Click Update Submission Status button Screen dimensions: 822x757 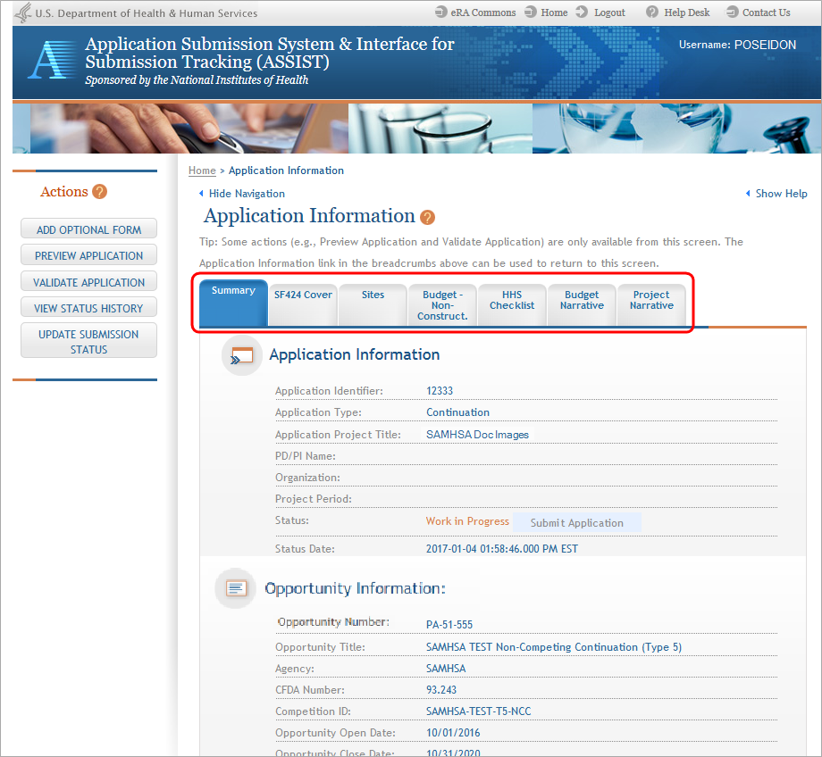(88, 341)
